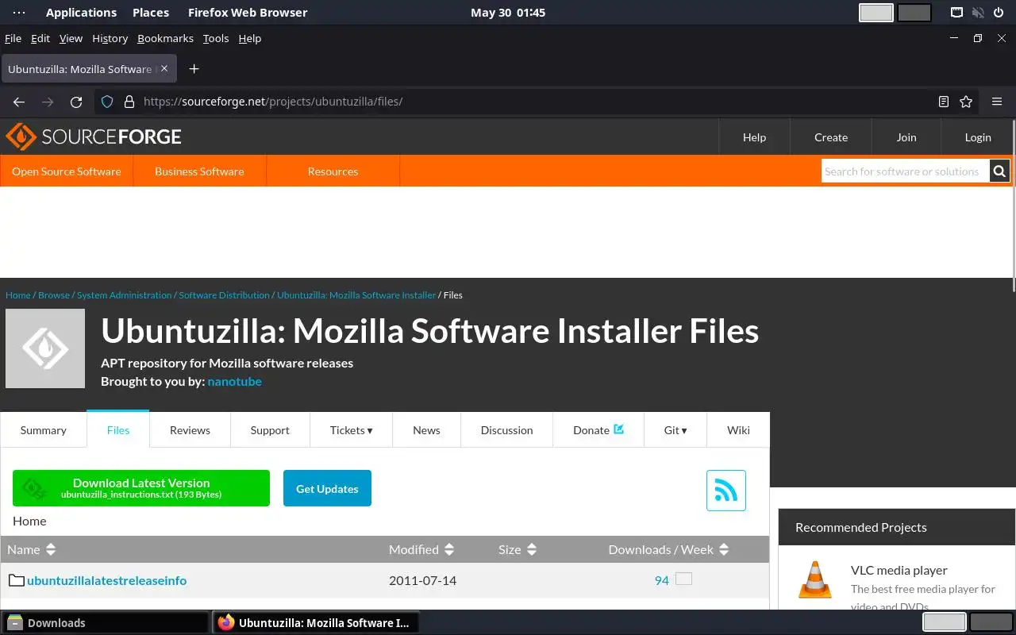The width and height of the screenshot is (1016, 635).
Task: Open Open Source Software nav item
Action: [67, 171]
